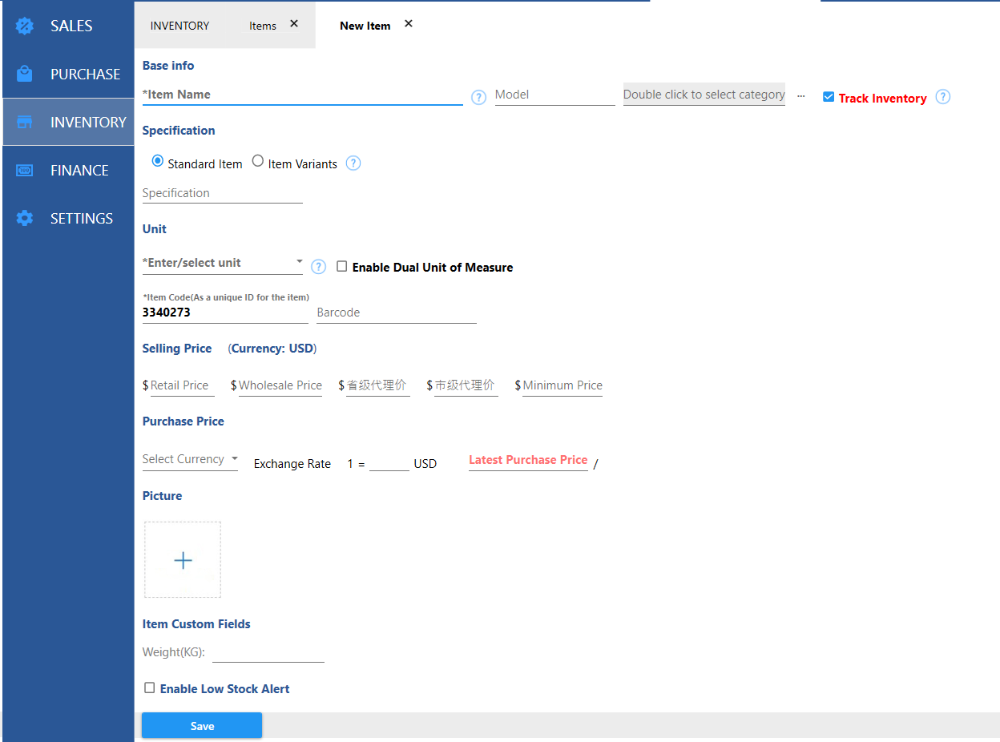Expand the Enter/select unit dropdown
The image size is (1000, 742).
299,262
